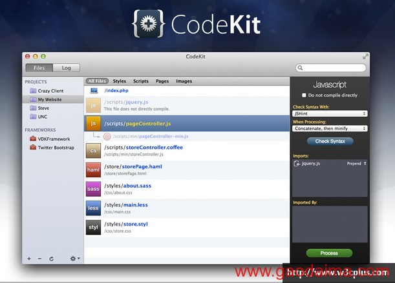Click the magnifier icon in search field
Viewport: 395px width, 283px height.
[300, 68]
